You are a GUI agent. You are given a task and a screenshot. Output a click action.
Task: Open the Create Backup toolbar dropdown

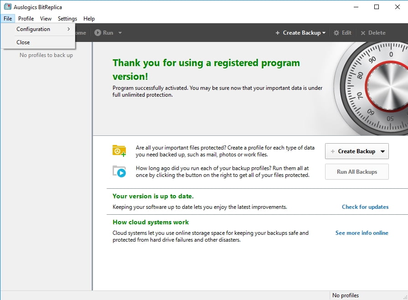pyautogui.click(x=324, y=32)
